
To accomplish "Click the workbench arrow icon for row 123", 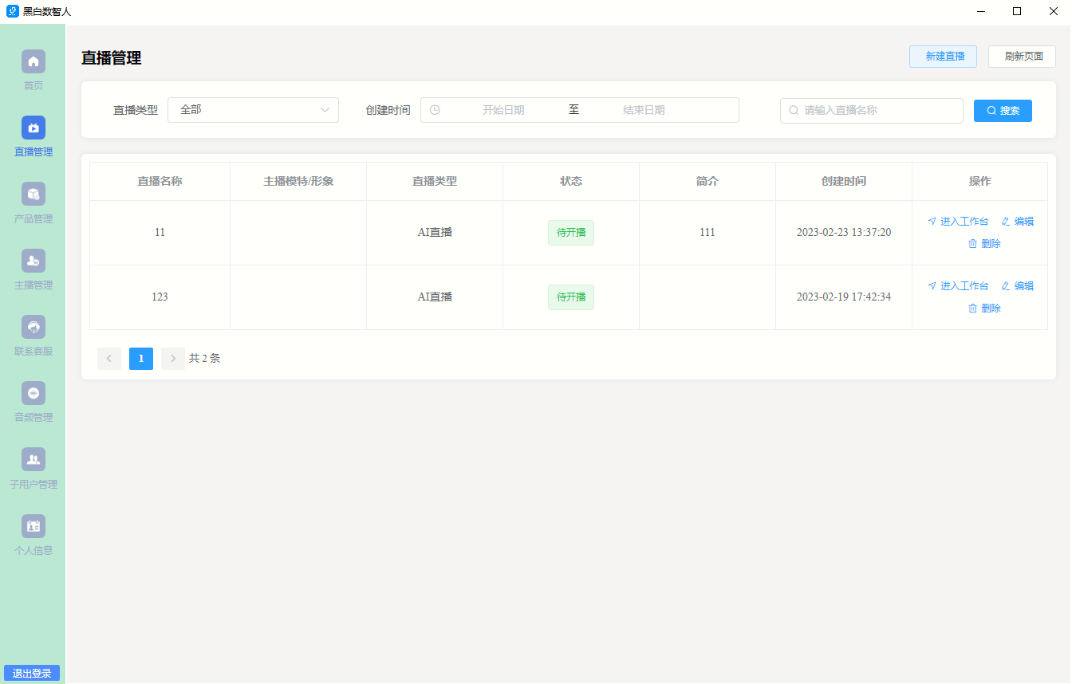I will [932, 286].
